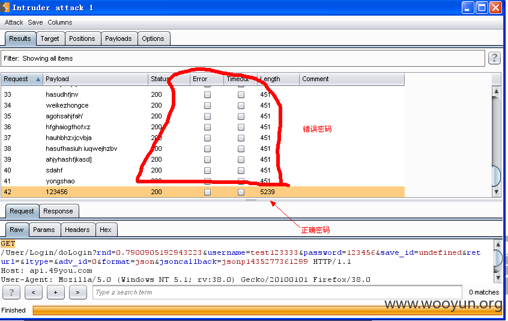508x321 pixels.
Task: Open the Columns menu
Action: click(x=60, y=22)
